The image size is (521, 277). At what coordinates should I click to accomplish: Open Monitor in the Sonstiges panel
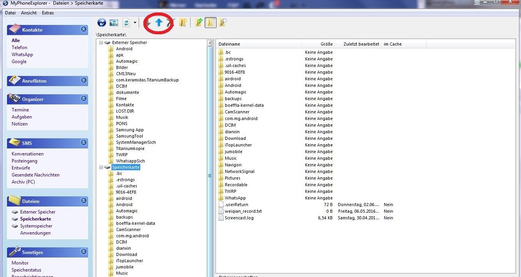click(x=20, y=263)
